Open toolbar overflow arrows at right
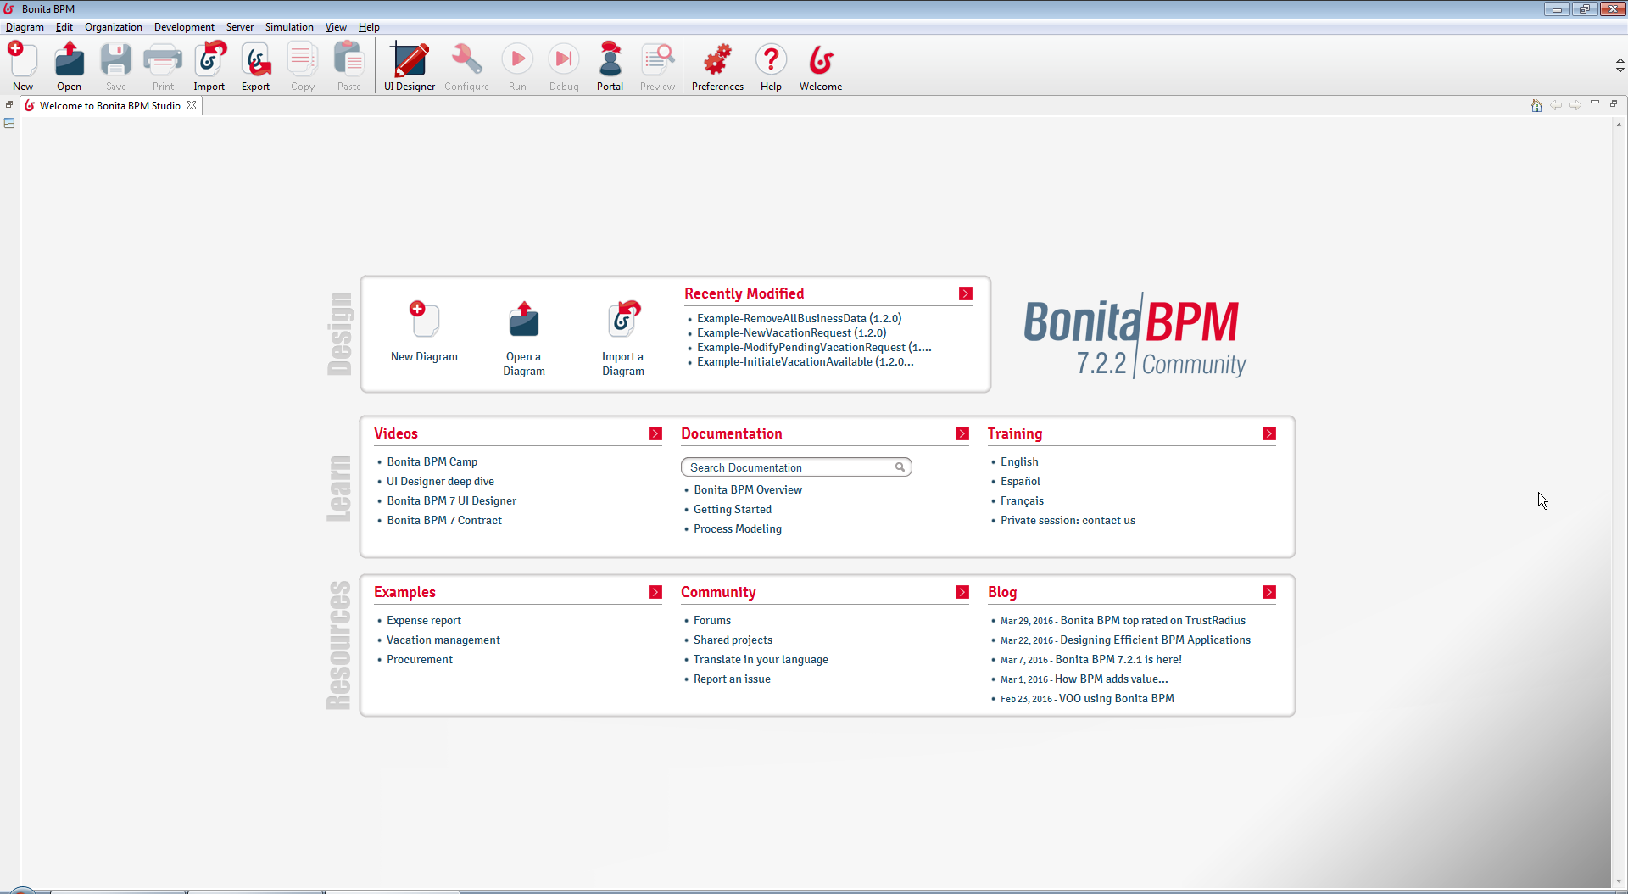The width and height of the screenshot is (1628, 894). tap(1620, 65)
